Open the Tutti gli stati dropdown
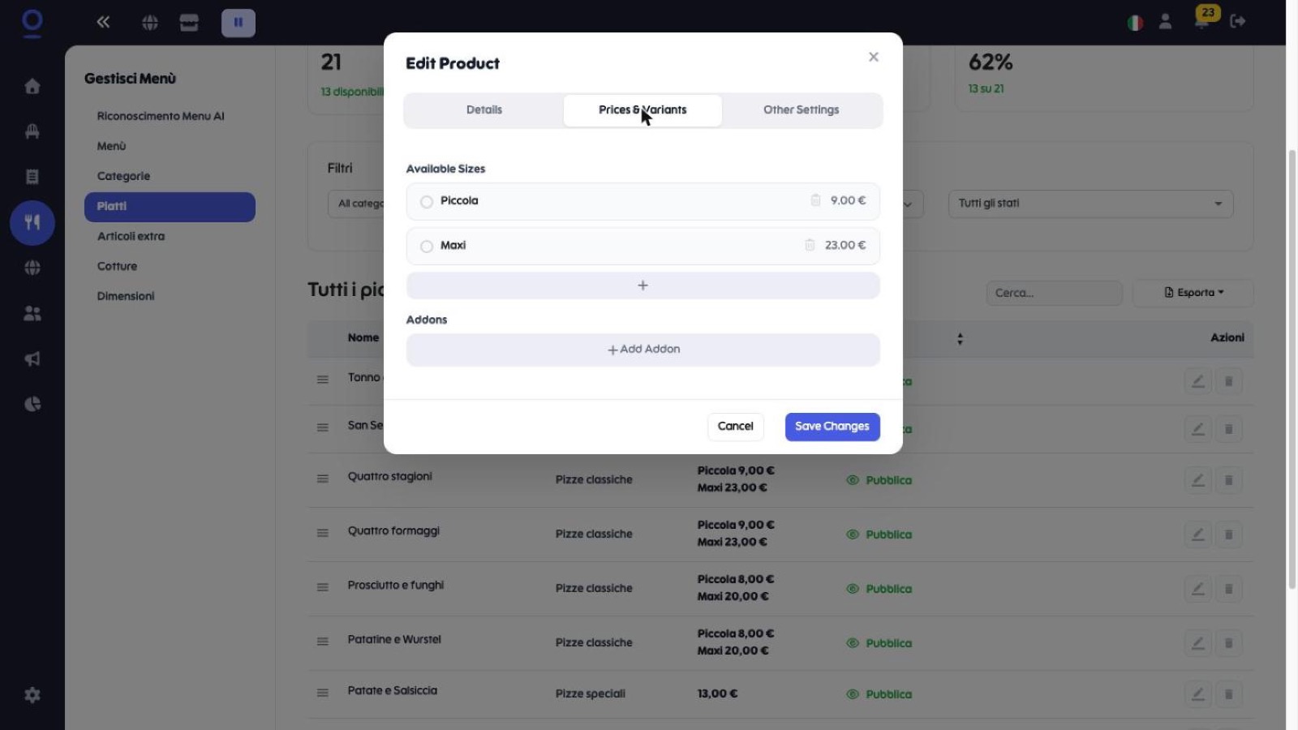 1090,204
